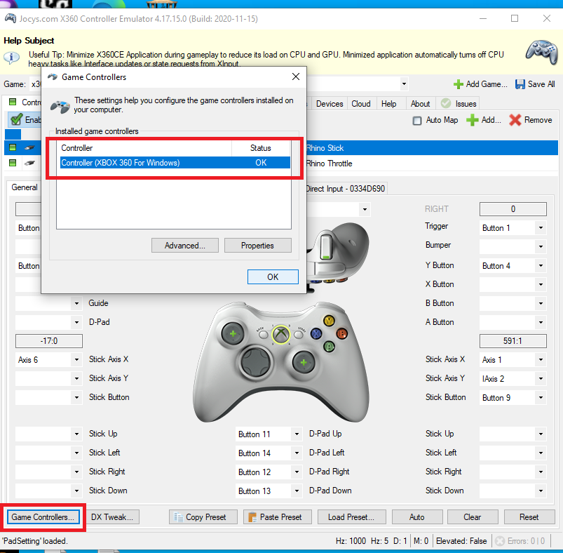
Task: Switch to the Cloud tab
Action: coord(361,104)
